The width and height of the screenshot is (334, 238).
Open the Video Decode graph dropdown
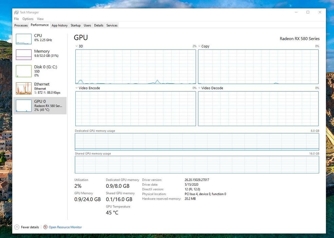[x=199, y=88]
